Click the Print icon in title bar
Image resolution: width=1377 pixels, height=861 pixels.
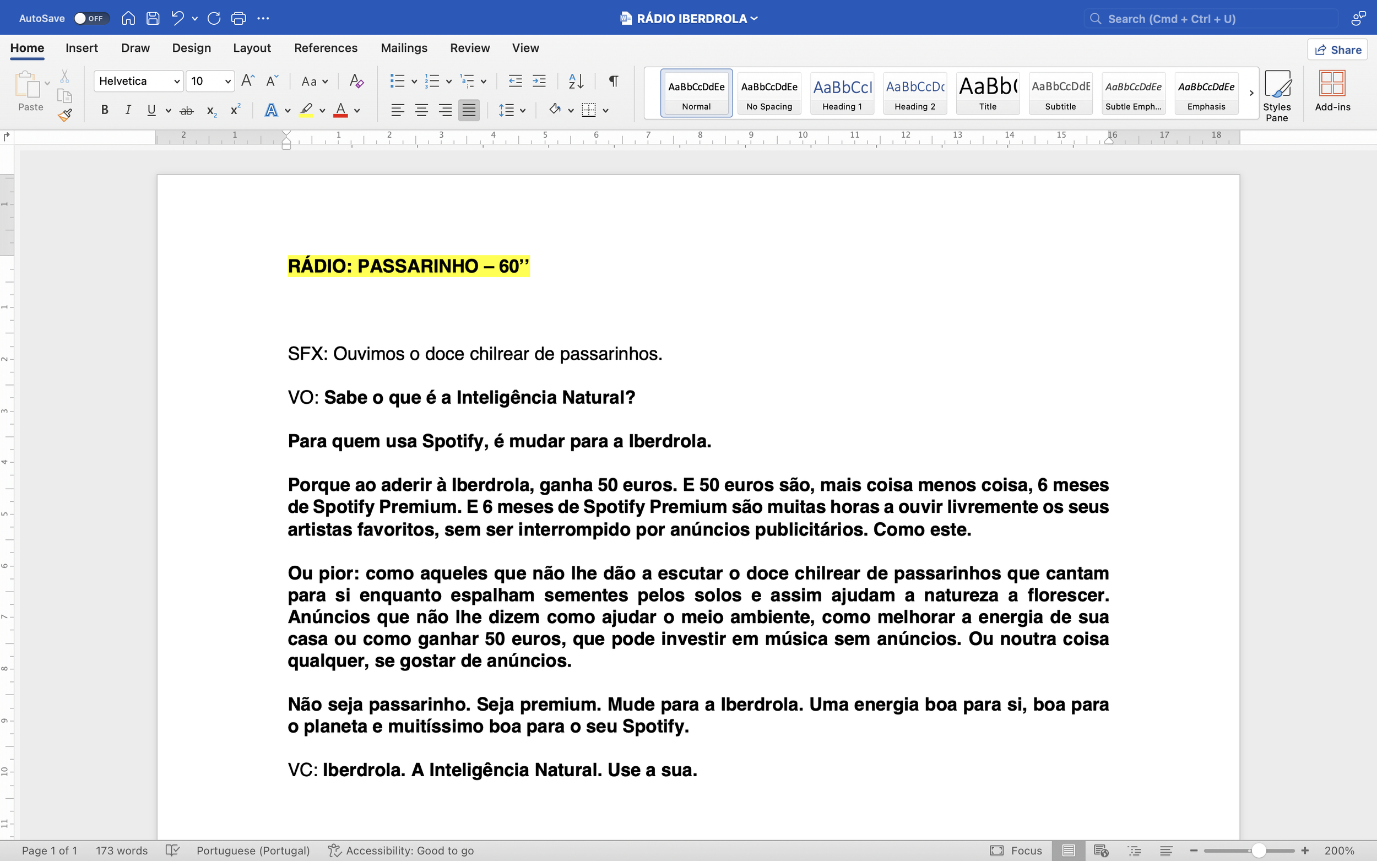tap(238, 18)
